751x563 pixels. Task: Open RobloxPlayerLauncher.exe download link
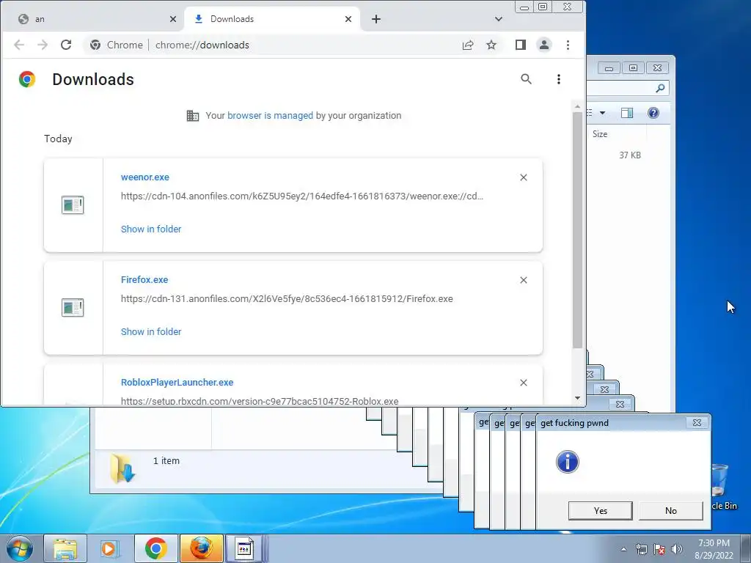pos(177,382)
